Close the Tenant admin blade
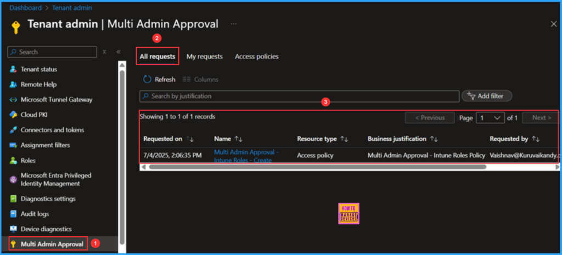The image size is (562, 255). point(553,24)
